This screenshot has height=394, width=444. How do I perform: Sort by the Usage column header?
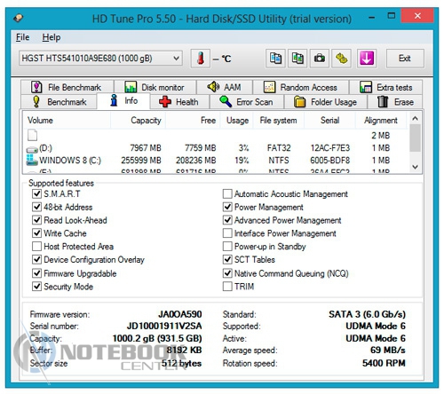click(x=237, y=121)
